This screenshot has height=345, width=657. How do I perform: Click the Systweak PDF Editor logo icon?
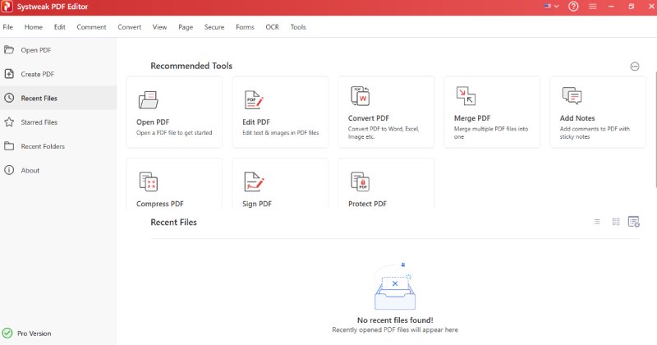(7, 7)
